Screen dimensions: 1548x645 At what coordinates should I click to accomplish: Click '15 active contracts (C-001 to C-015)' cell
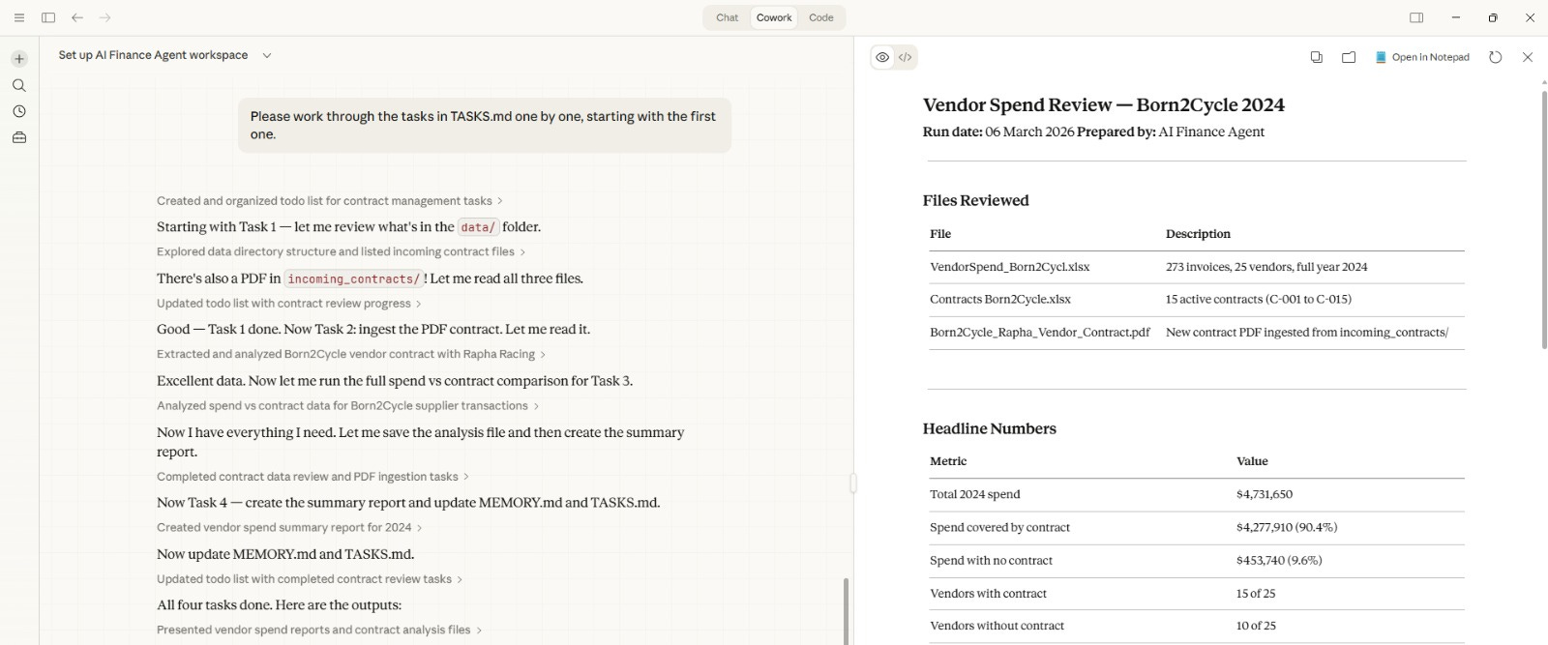pyautogui.click(x=1259, y=300)
